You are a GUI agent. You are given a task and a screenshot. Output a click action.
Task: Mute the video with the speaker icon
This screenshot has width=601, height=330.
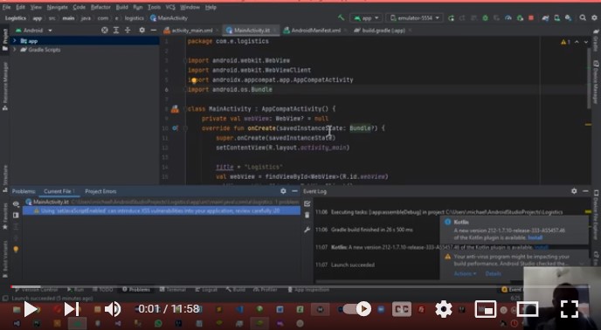pyautogui.click(x=113, y=309)
